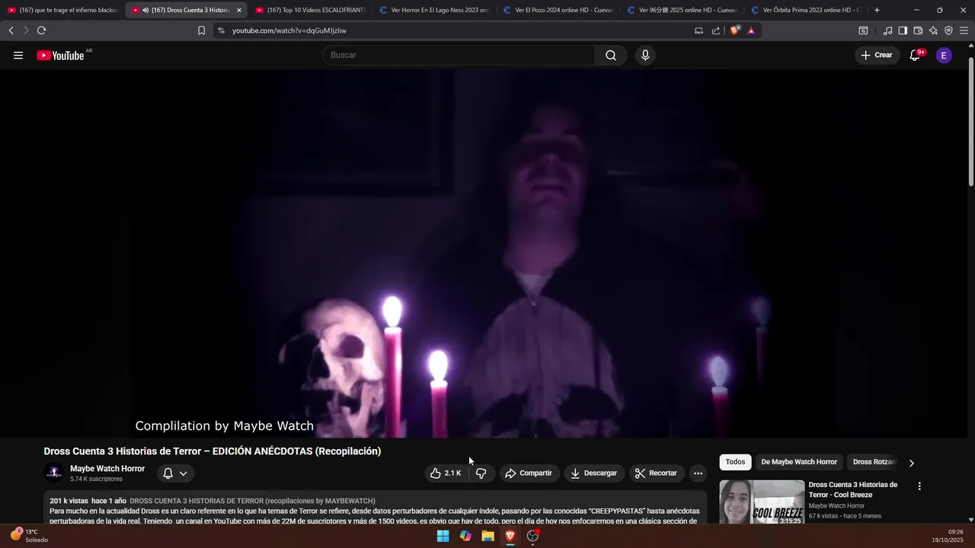The image size is (975, 548).
Task: Click the "201 k vistas hace 1 año" text
Action: (88, 501)
